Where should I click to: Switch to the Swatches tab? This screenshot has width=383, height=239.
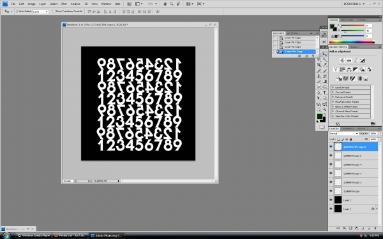[x=347, y=20]
